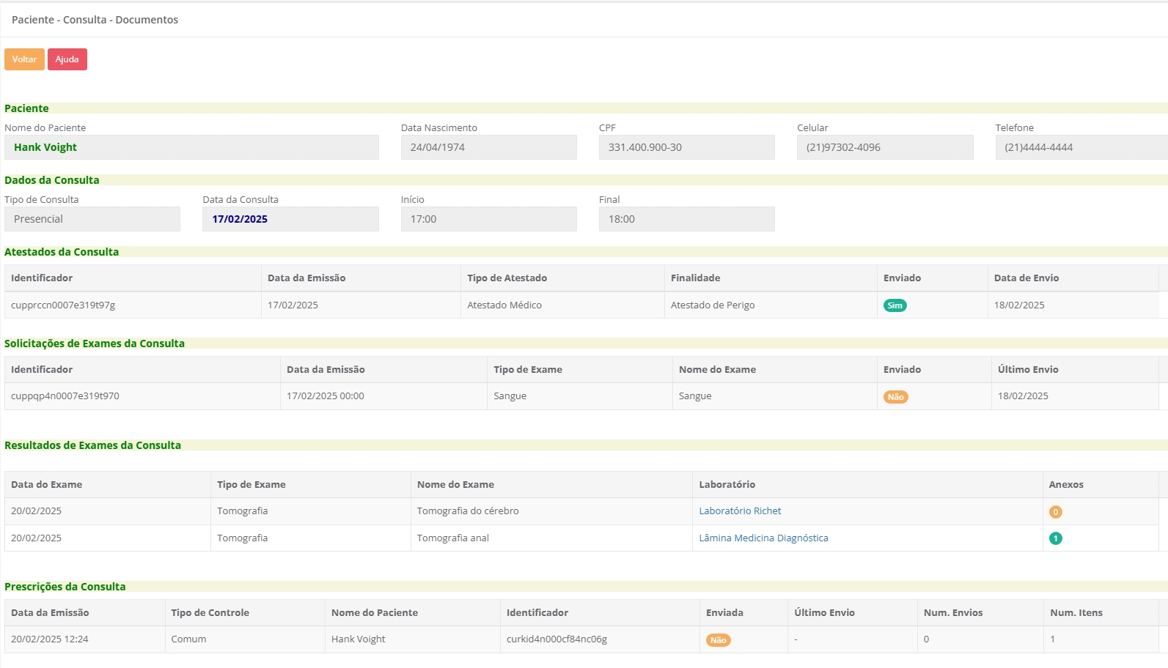Open the Lâmina Medicina Diagnóstica link
Image resolution: width=1168 pixels, height=668 pixels.
(x=763, y=538)
